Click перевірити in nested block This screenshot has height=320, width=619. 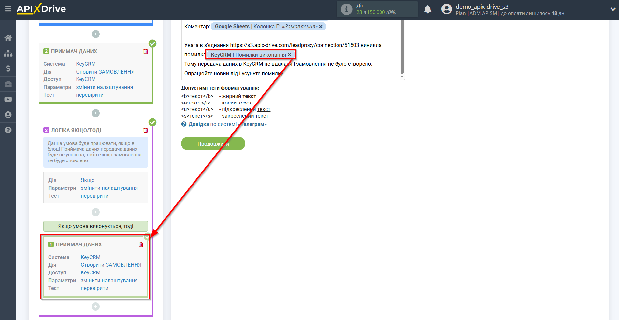[x=94, y=288]
